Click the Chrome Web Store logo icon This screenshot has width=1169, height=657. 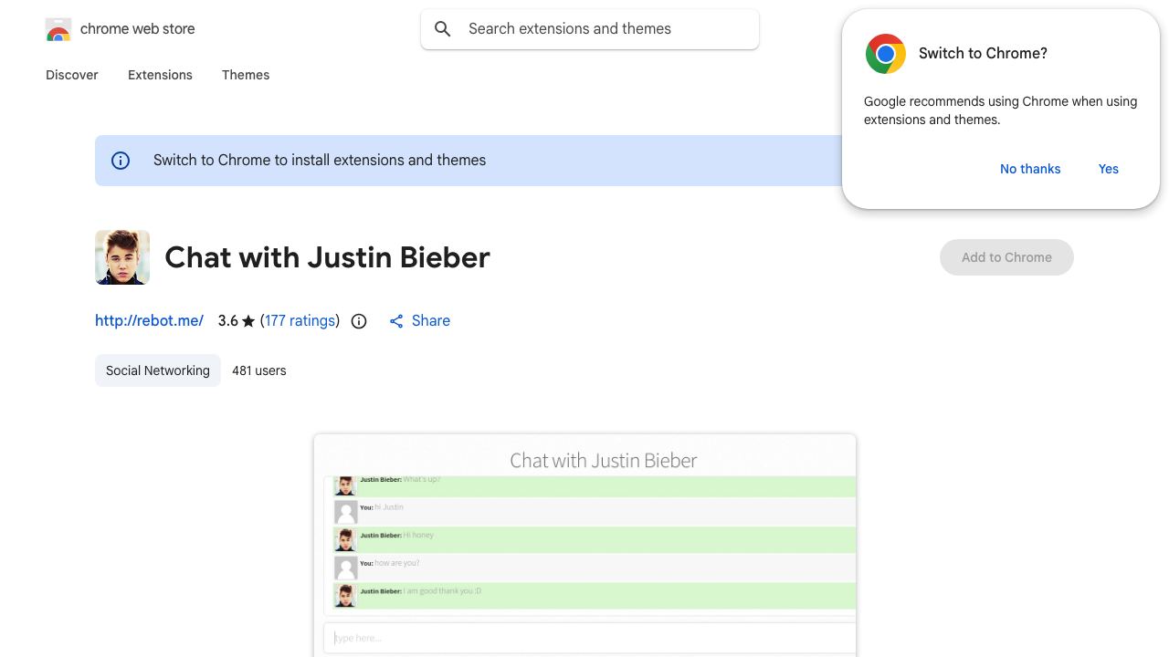coord(58,29)
